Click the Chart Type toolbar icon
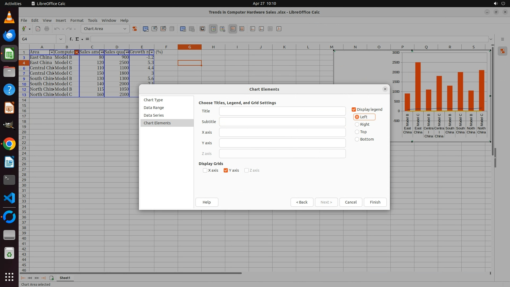The height and width of the screenshot is (287, 510). pyautogui.click(x=146, y=29)
